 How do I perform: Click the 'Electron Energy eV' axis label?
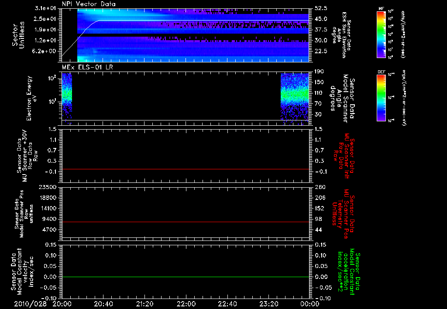coord(31,98)
